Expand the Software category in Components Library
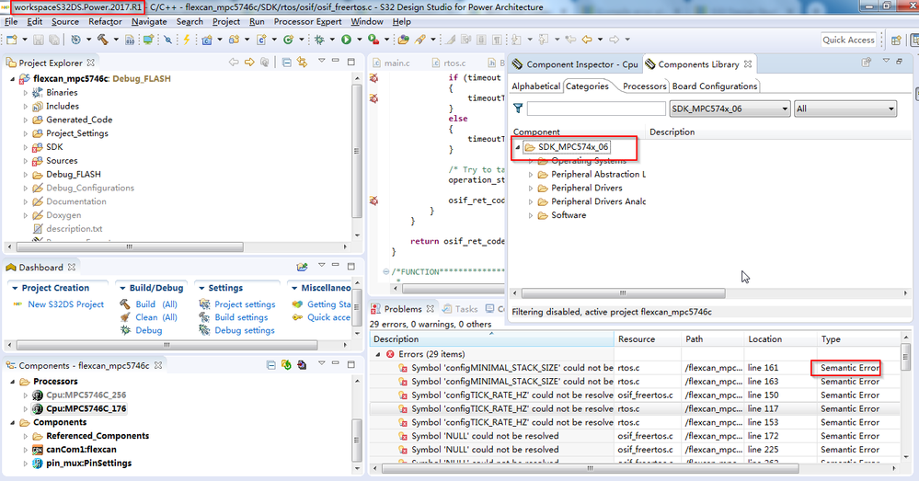The image size is (919, 481). click(531, 215)
